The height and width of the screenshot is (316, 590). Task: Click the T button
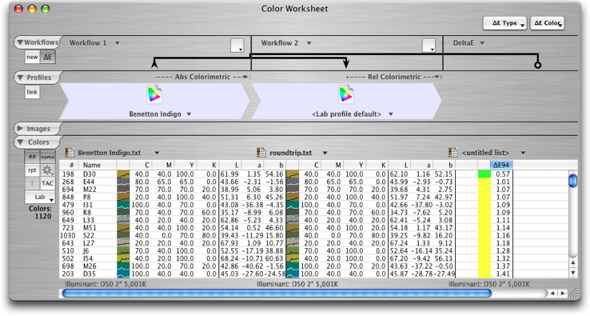tap(32, 183)
